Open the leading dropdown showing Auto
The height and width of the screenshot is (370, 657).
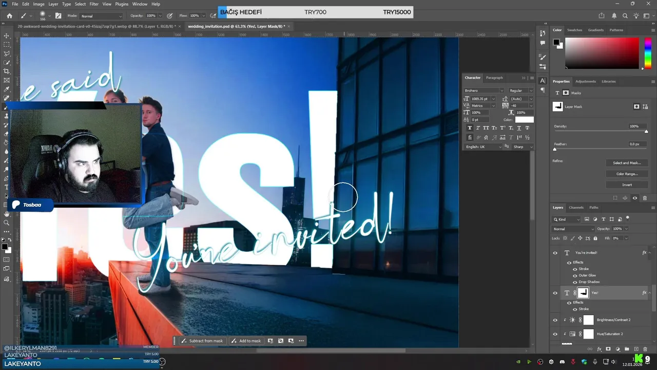pyautogui.click(x=531, y=99)
